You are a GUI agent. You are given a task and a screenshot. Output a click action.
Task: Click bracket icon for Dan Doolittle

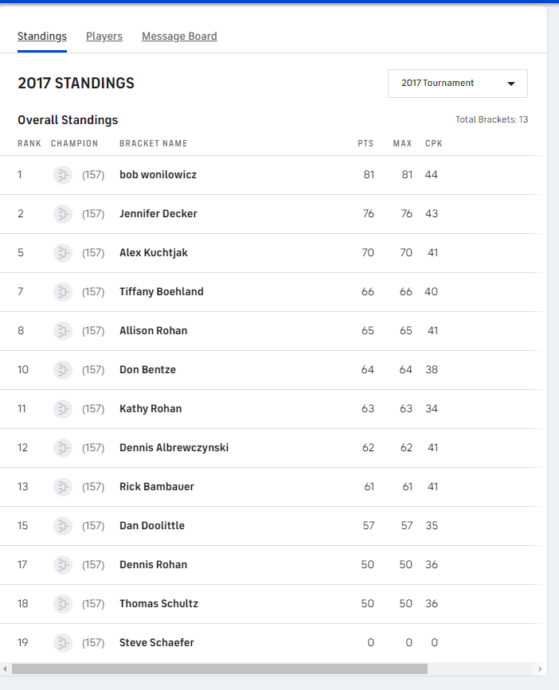(63, 526)
